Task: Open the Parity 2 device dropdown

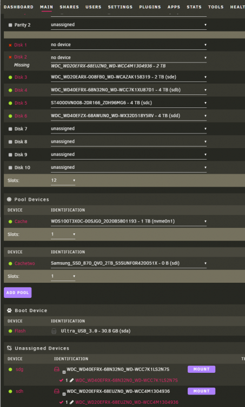Action: click(x=129, y=25)
